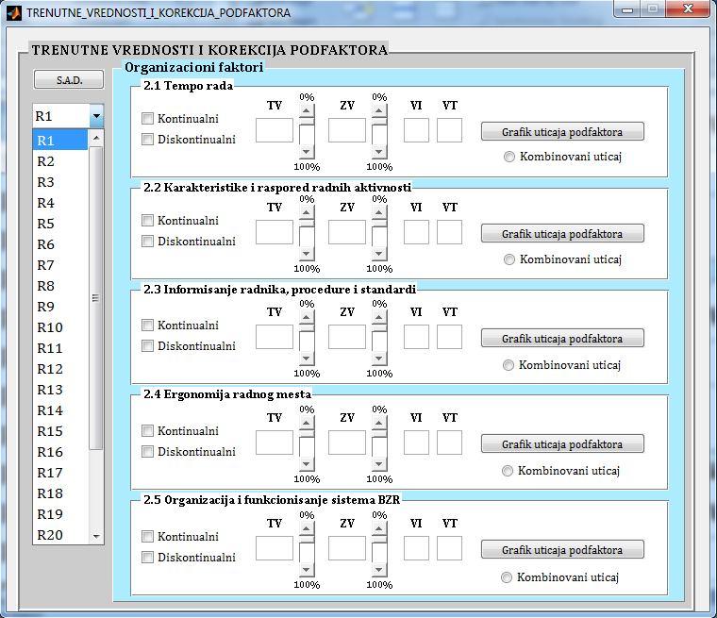This screenshot has height=618, width=717.
Task: Click Grafik uticaja podfaktora for 2.1
Action: [x=562, y=132]
